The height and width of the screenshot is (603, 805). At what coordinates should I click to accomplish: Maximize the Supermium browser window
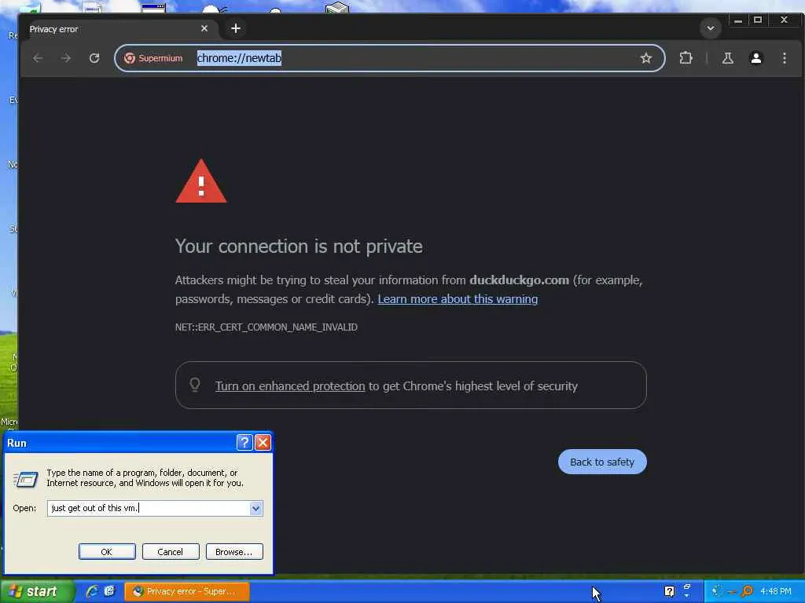(758, 20)
